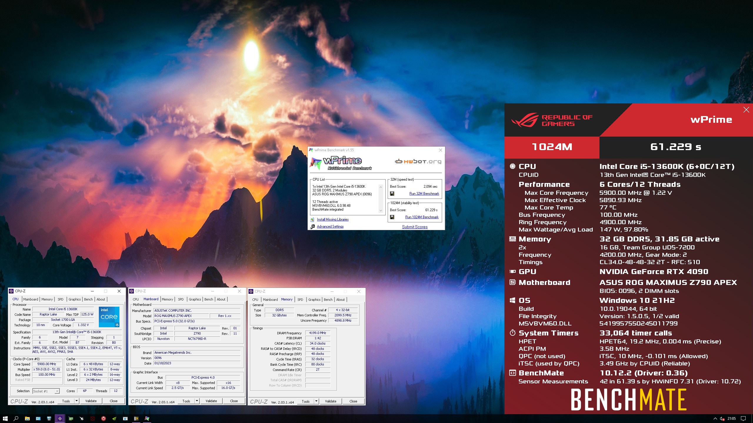Click the 21:05 taskbar clock
Screen dimensions: 753x423
[x=732, y=418]
